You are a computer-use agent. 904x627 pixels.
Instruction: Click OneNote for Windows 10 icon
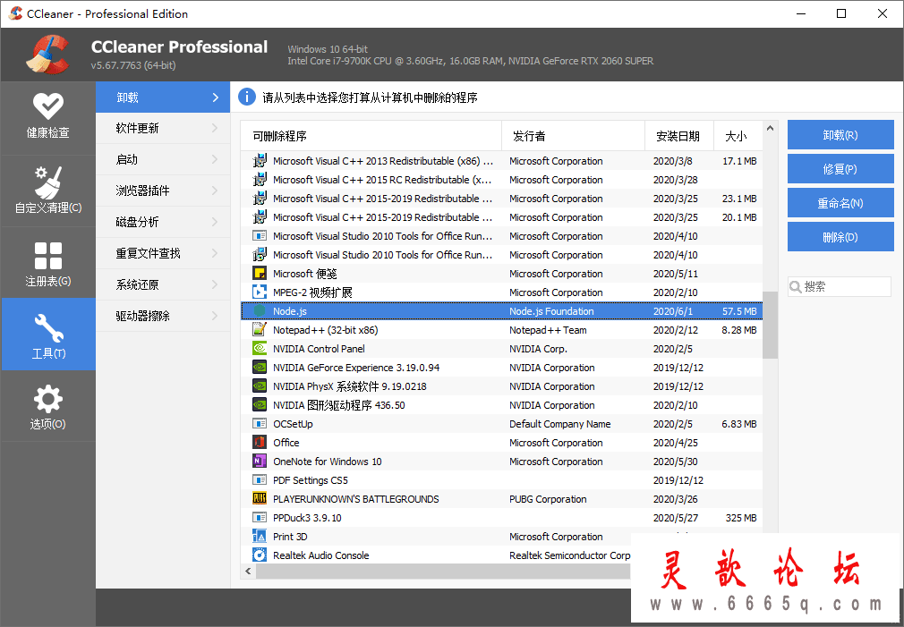point(260,461)
